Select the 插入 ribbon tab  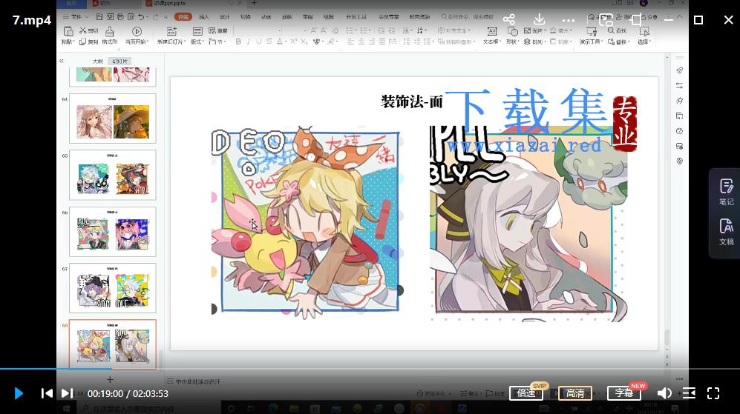pos(204,17)
